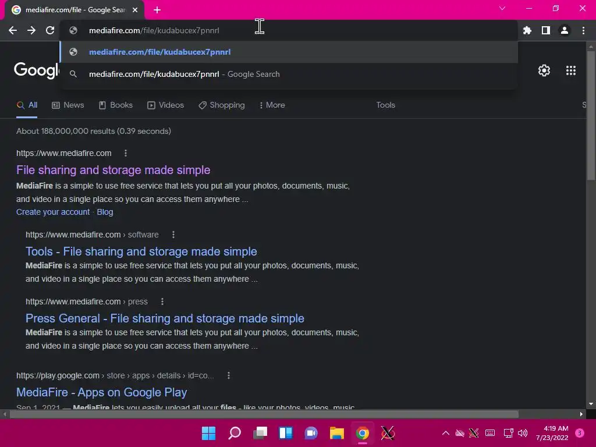596x447 pixels.
Task: Open clock and date flyout
Action: [x=552, y=433]
